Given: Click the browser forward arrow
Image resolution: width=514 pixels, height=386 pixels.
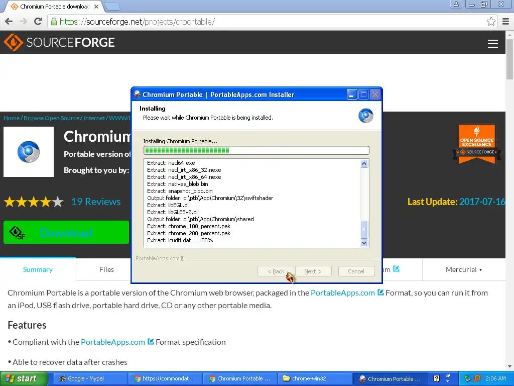Looking at the screenshot, I should (x=23, y=22).
